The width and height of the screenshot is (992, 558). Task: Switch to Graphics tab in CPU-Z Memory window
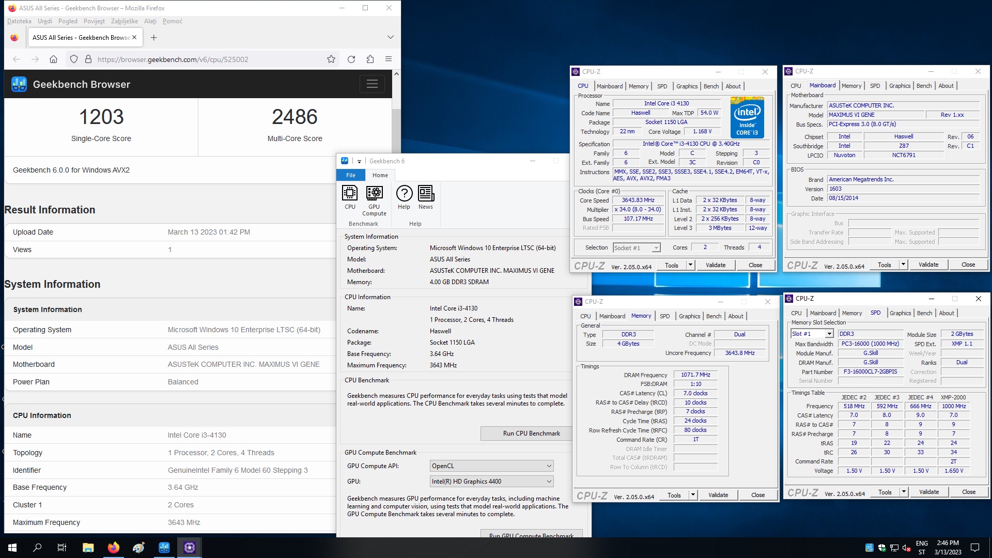click(690, 316)
